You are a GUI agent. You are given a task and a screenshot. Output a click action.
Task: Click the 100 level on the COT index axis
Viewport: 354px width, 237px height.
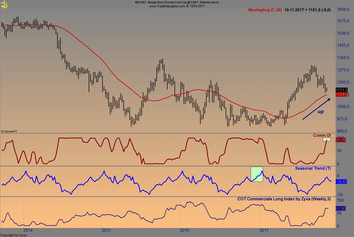tap(340, 200)
